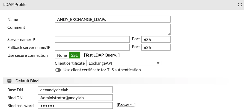
Task: Select the 'LDAP Profile' panel title
Action: (x=15, y=5)
